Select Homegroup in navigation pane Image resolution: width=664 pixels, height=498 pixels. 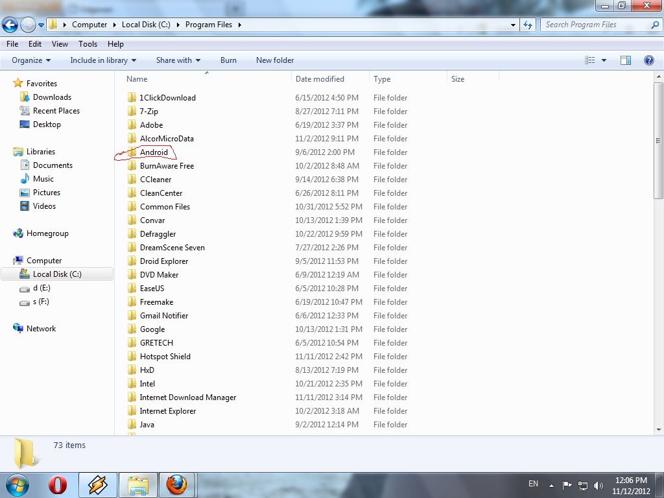pyautogui.click(x=47, y=233)
